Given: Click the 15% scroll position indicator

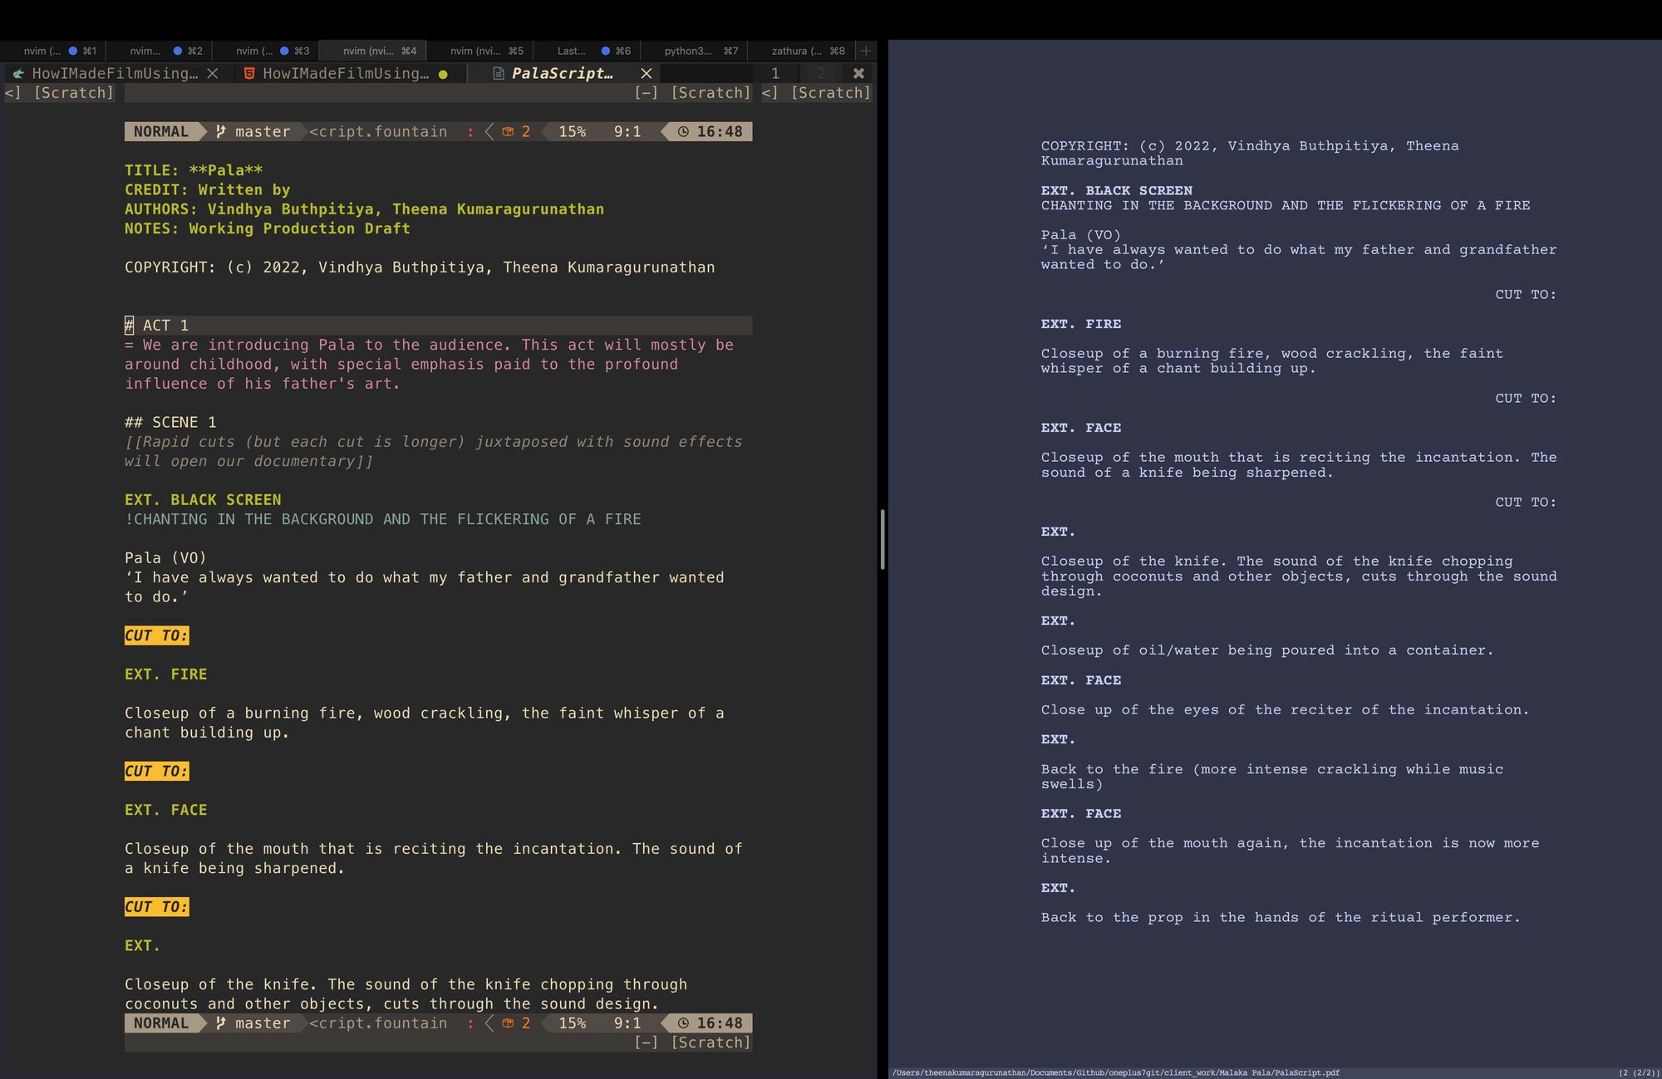Looking at the screenshot, I should pos(571,131).
